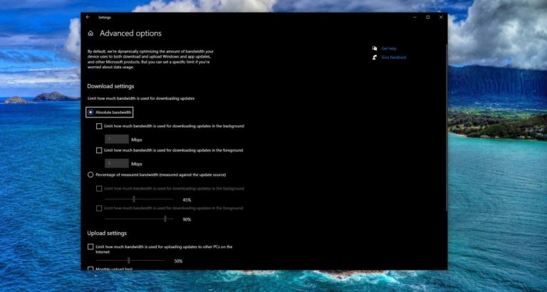Click the 90% foreground bandwidth slider
Screen dimensions: 547x292
tap(139, 219)
